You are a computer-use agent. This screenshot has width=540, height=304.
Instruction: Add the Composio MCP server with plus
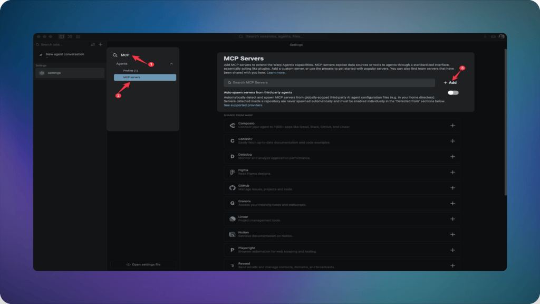[x=452, y=126]
